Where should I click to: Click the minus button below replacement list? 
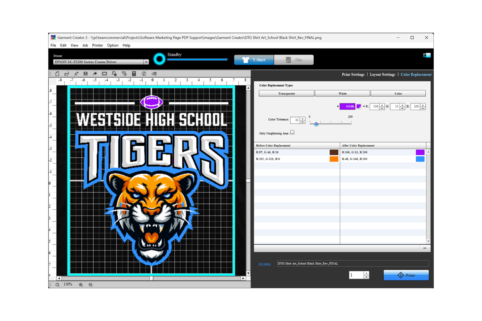(x=425, y=248)
